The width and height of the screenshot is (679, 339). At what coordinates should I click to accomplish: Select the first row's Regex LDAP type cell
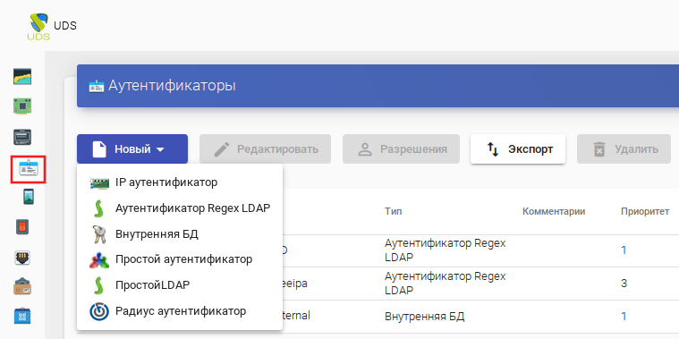(446, 250)
